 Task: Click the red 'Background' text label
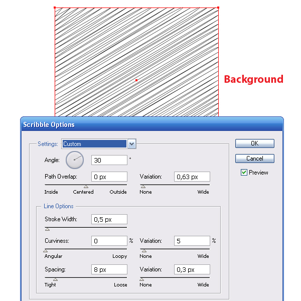[253, 79]
